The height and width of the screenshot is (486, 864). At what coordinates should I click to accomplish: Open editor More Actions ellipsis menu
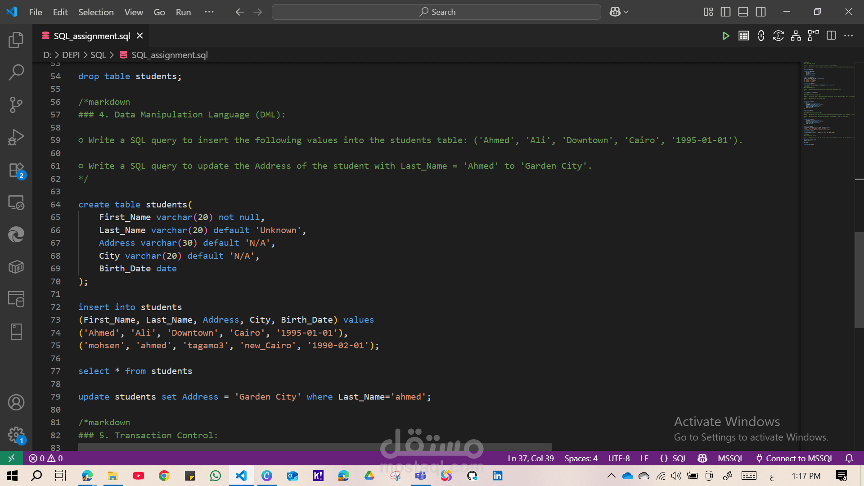click(x=848, y=36)
